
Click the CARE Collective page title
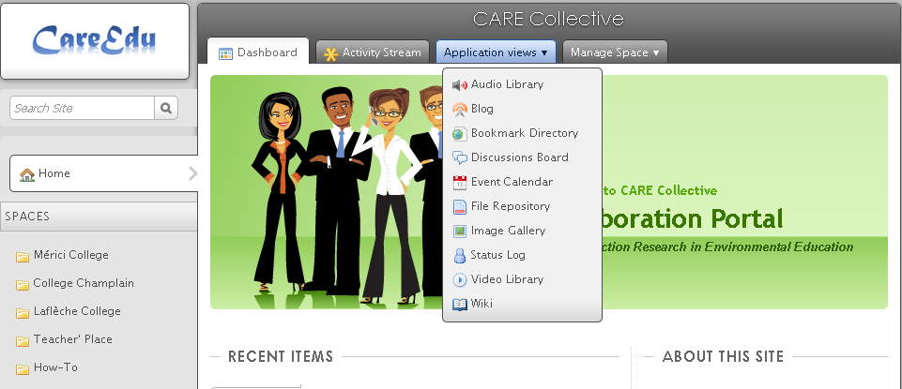point(548,19)
